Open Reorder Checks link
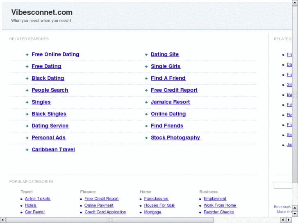The height and width of the screenshot is (223, 298). 219,212
